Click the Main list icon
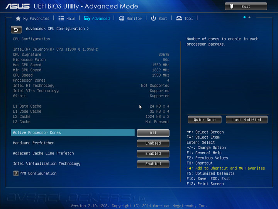278x209 pixels. pyautogui.click(x=61, y=19)
